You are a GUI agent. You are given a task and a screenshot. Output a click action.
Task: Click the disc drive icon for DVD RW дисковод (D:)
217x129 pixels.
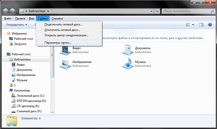[13, 101]
